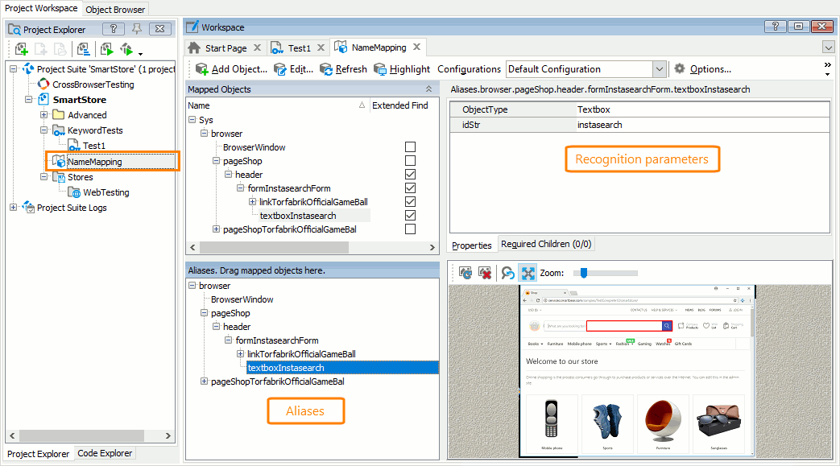Toggle the fit-to-window image icon
Screen dimensions: 840x466
(528, 274)
